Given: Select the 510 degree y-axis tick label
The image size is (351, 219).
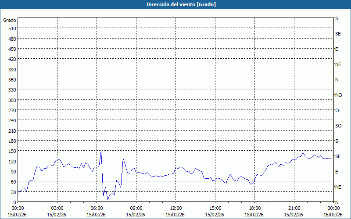Looking at the screenshot, I should point(12,28).
